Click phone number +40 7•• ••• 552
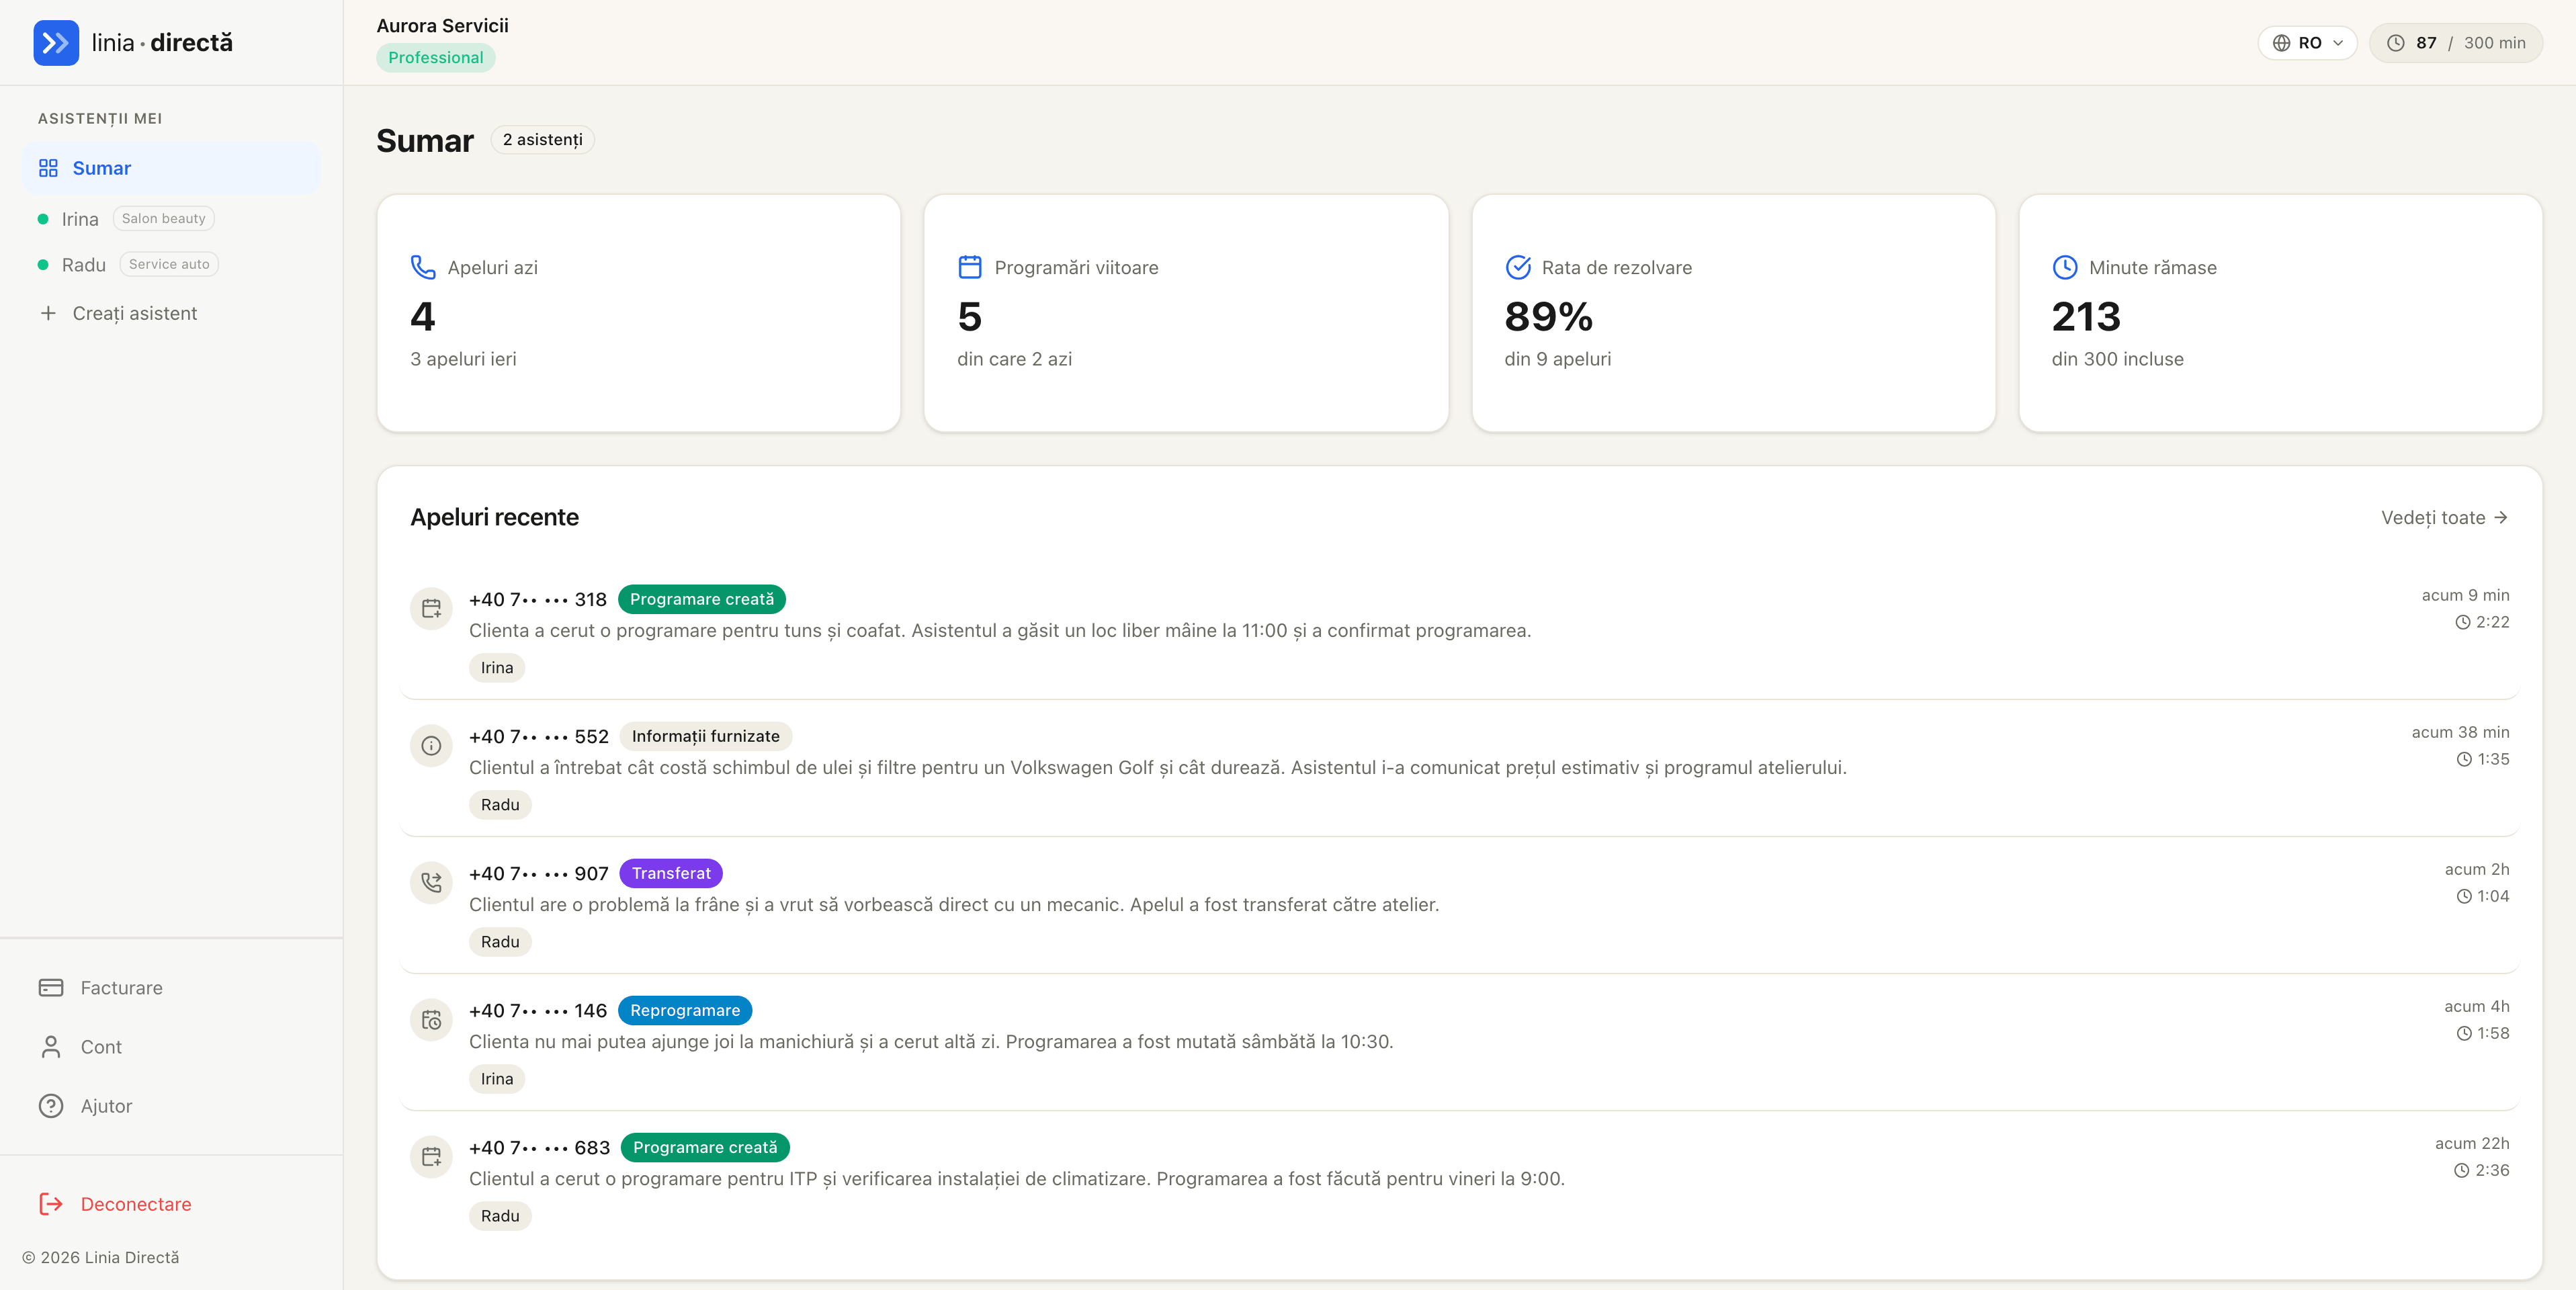Image resolution: width=2576 pixels, height=1290 pixels. 539,736
